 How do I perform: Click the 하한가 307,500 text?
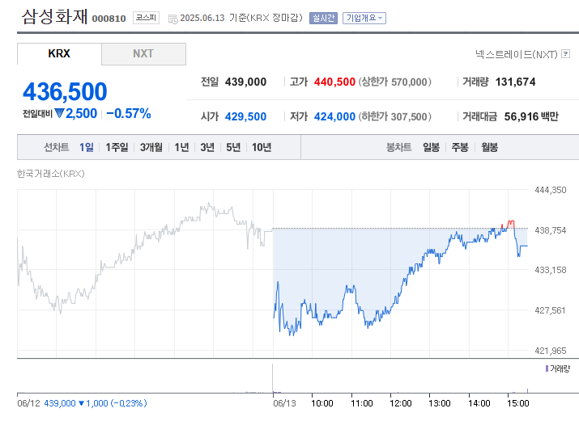tap(394, 116)
